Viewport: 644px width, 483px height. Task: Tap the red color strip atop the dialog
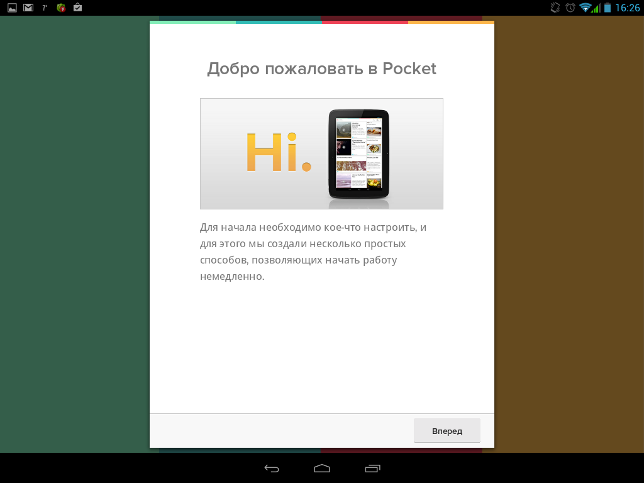click(365, 22)
